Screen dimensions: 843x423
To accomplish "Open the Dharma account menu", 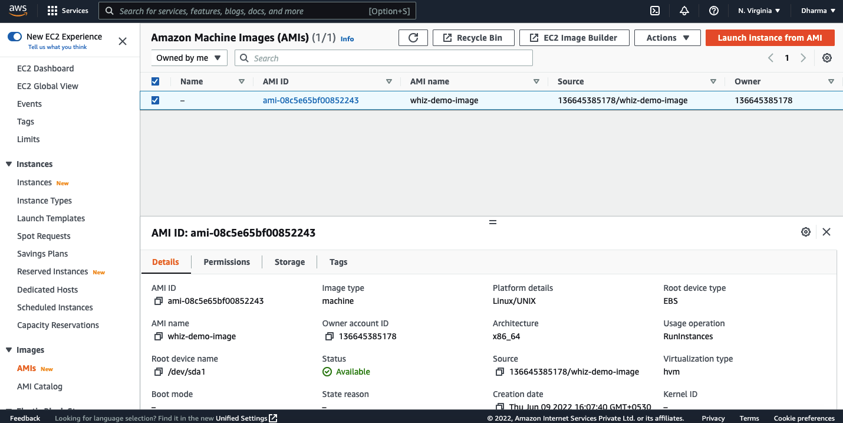I will (x=818, y=11).
